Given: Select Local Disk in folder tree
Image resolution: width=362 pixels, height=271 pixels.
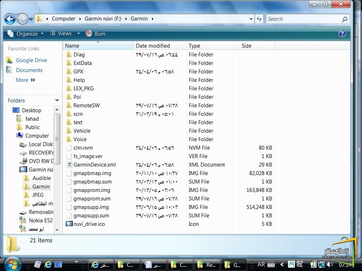Looking at the screenshot, I should [x=41, y=144].
